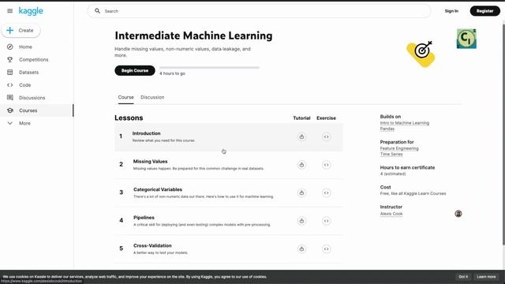Click the Code brackets icon in sidebar
Image resolution: width=505 pixels, height=284 pixels.
click(x=10, y=85)
